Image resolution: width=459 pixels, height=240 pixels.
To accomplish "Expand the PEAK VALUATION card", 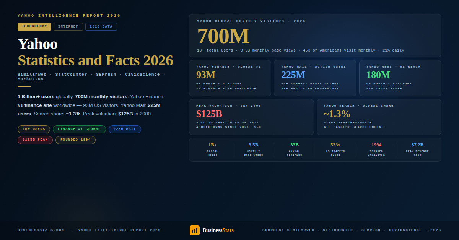I will pos(251,117).
